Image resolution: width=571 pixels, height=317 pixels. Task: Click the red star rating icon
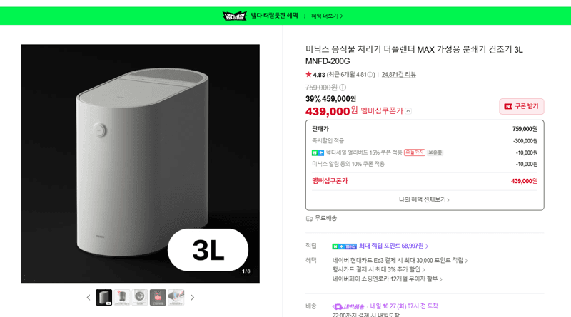pos(309,75)
